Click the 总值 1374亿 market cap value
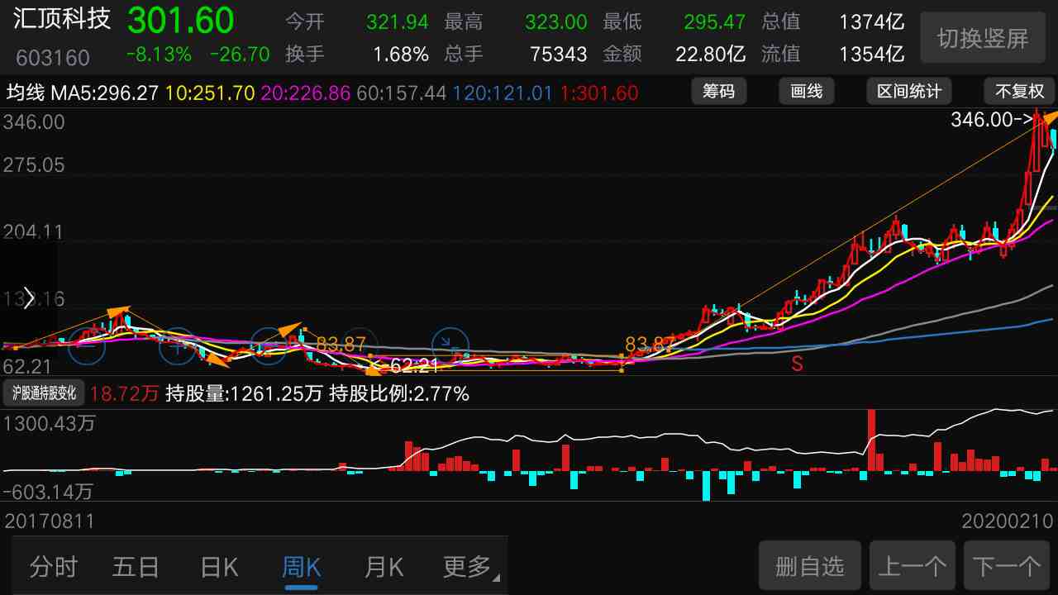This screenshot has width=1058, height=595. [x=871, y=22]
